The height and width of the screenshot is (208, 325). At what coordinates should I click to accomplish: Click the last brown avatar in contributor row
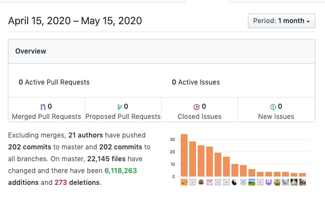tap(302, 182)
